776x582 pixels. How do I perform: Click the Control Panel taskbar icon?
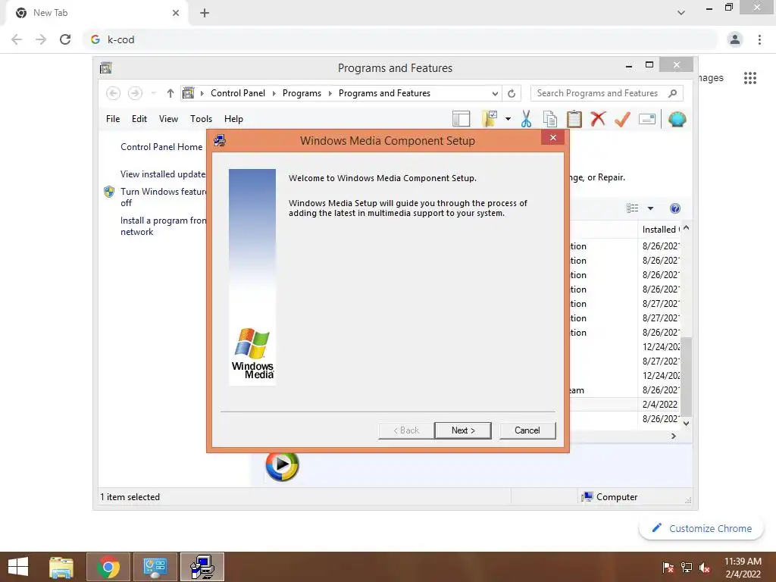pos(155,567)
